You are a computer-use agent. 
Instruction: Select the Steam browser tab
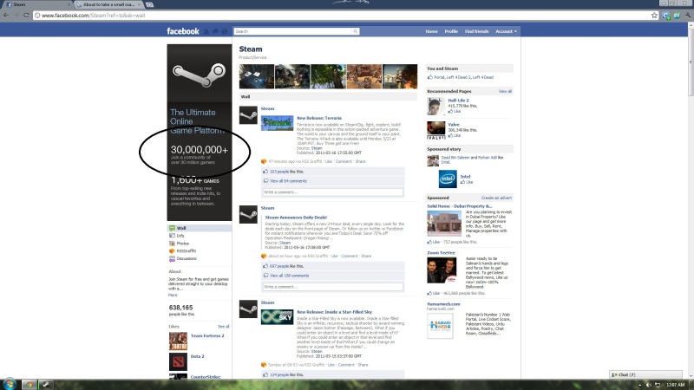tap(37, 4)
